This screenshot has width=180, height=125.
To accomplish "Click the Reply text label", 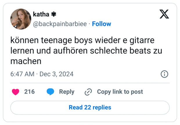I will pos(67,92).
